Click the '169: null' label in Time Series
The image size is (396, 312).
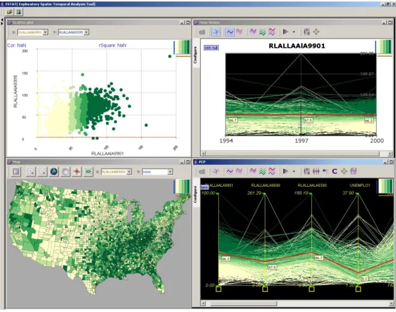pyautogui.click(x=211, y=48)
